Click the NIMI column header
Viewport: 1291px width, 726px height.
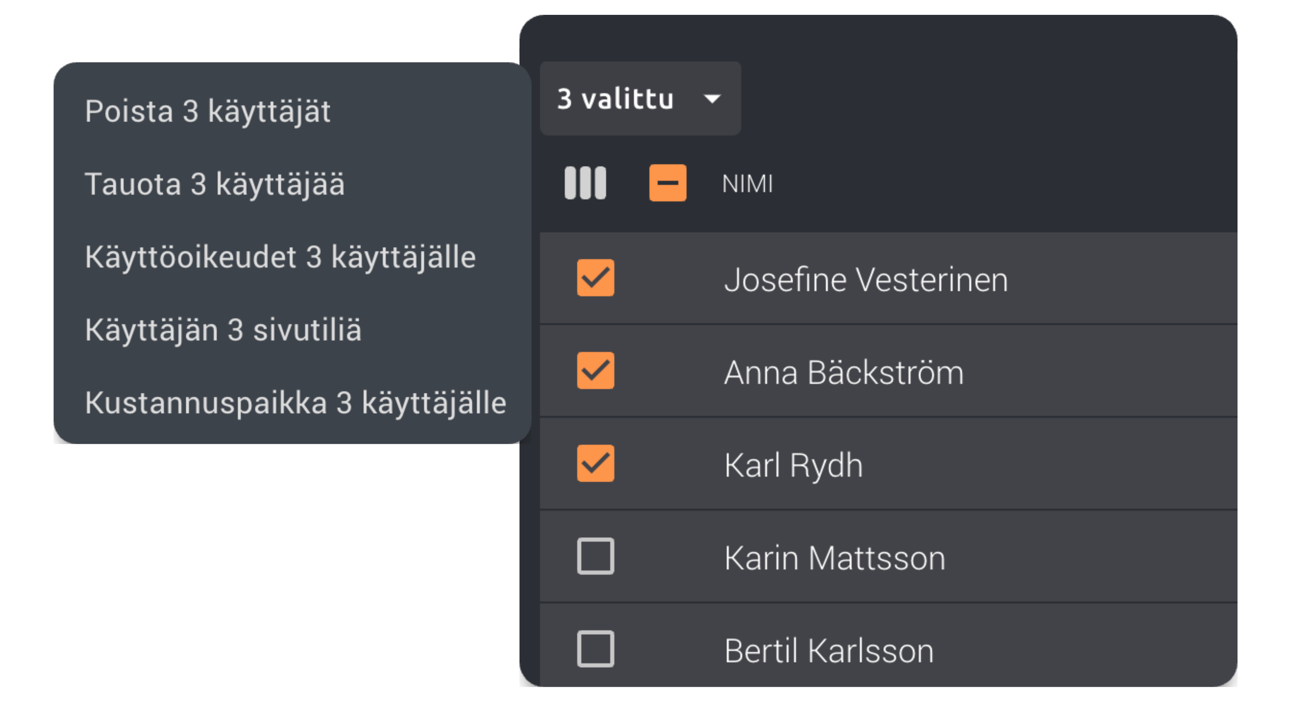click(x=747, y=184)
